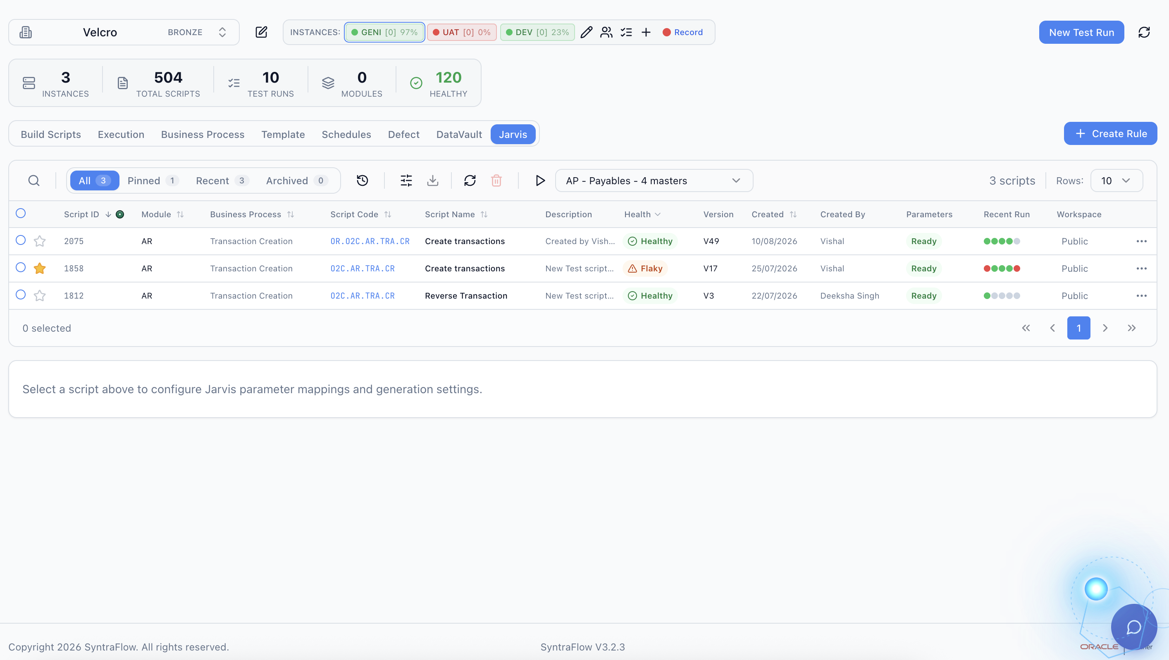Show Pinned scripts filter
Image resolution: width=1169 pixels, height=660 pixels.
point(153,180)
